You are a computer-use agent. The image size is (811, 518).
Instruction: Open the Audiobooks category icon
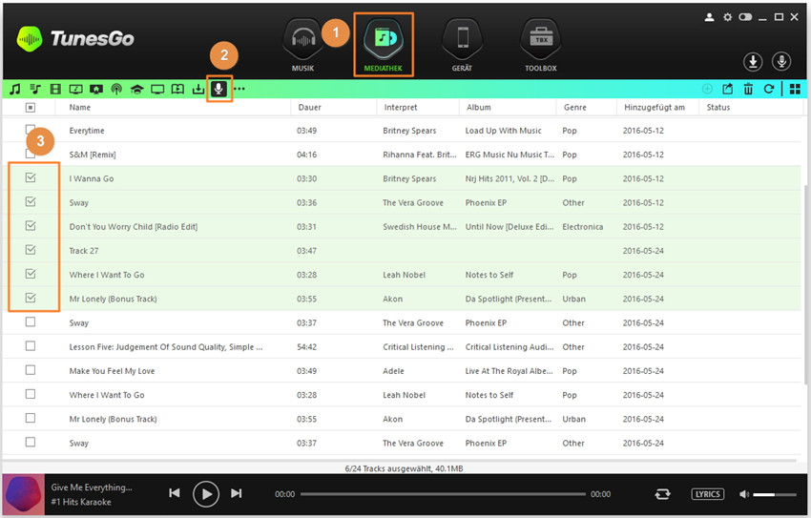coord(177,89)
